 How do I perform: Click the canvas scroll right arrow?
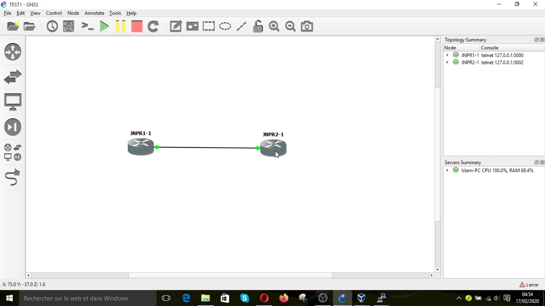[432, 275]
